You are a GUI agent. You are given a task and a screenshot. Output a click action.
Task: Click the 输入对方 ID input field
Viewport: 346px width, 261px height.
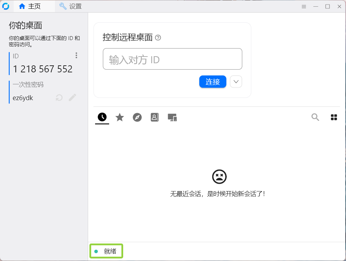(x=172, y=59)
